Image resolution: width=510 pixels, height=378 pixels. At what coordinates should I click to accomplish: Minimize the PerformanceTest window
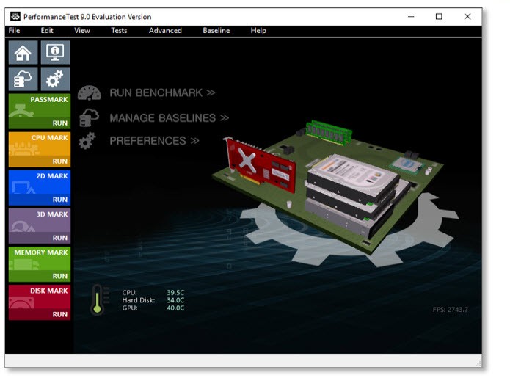(411, 17)
